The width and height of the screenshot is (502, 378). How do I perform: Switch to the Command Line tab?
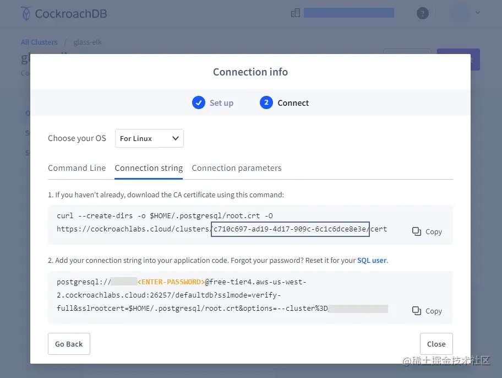tap(77, 168)
